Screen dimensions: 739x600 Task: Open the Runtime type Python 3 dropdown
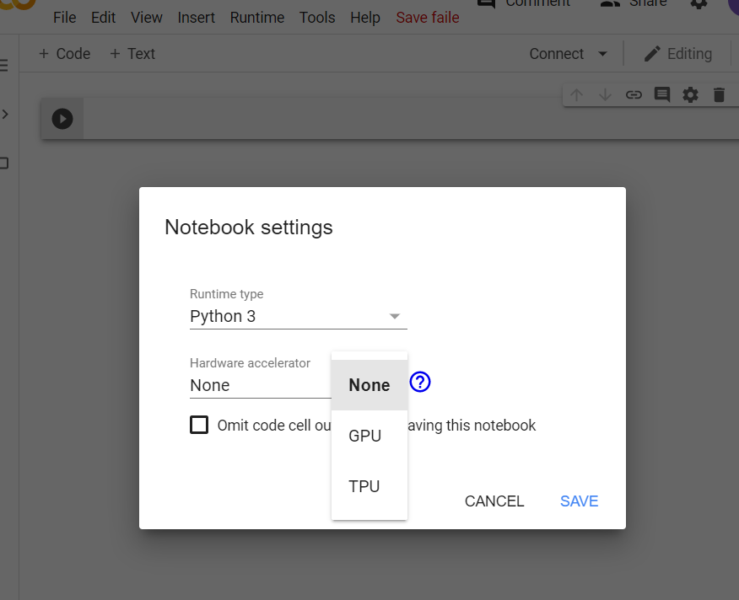(x=299, y=316)
